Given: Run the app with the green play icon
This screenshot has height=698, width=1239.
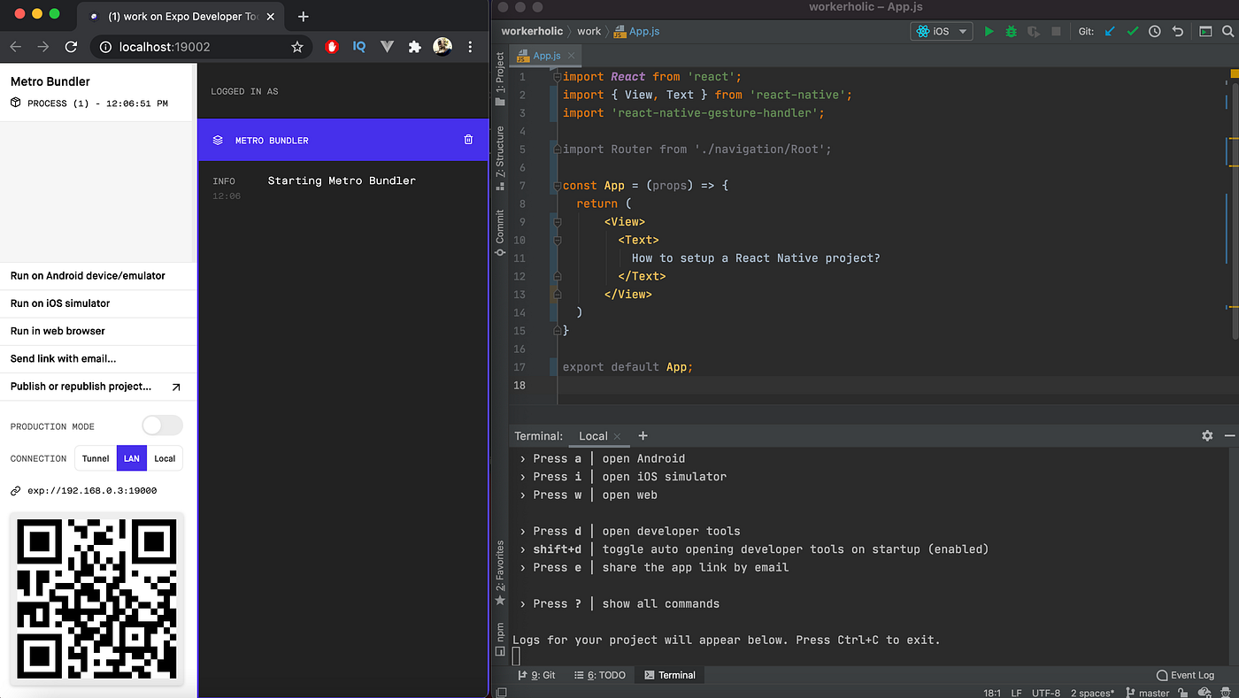Looking at the screenshot, I should pos(989,31).
